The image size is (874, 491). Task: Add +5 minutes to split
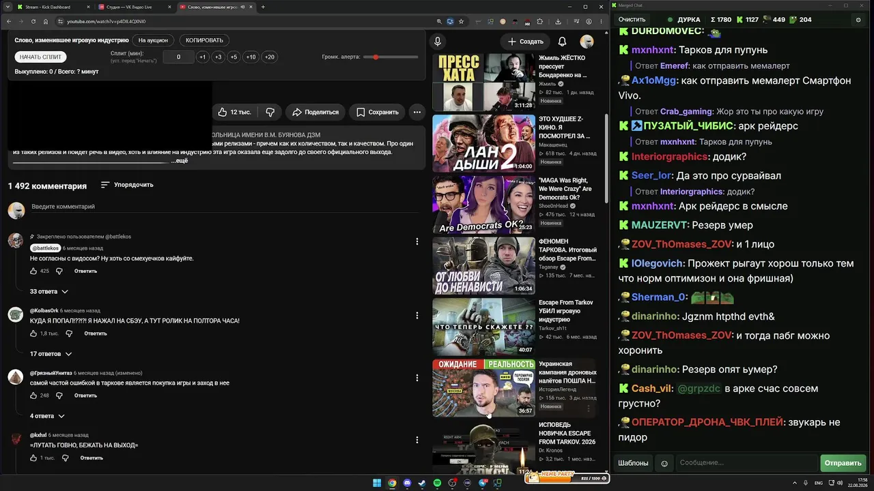click(x=234, y=57)
